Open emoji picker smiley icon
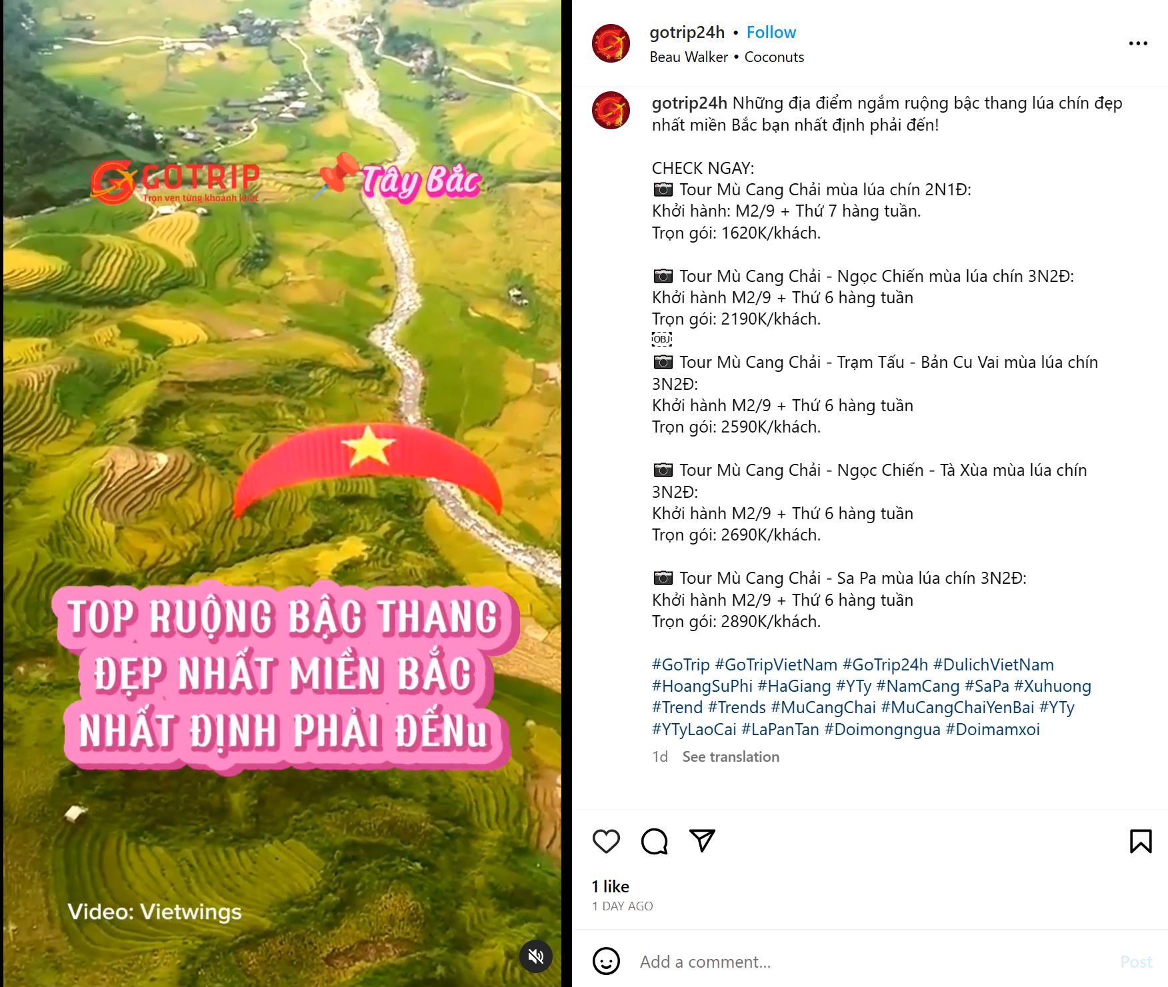This screenshot has width=1168, height=987. pos(606,961)
